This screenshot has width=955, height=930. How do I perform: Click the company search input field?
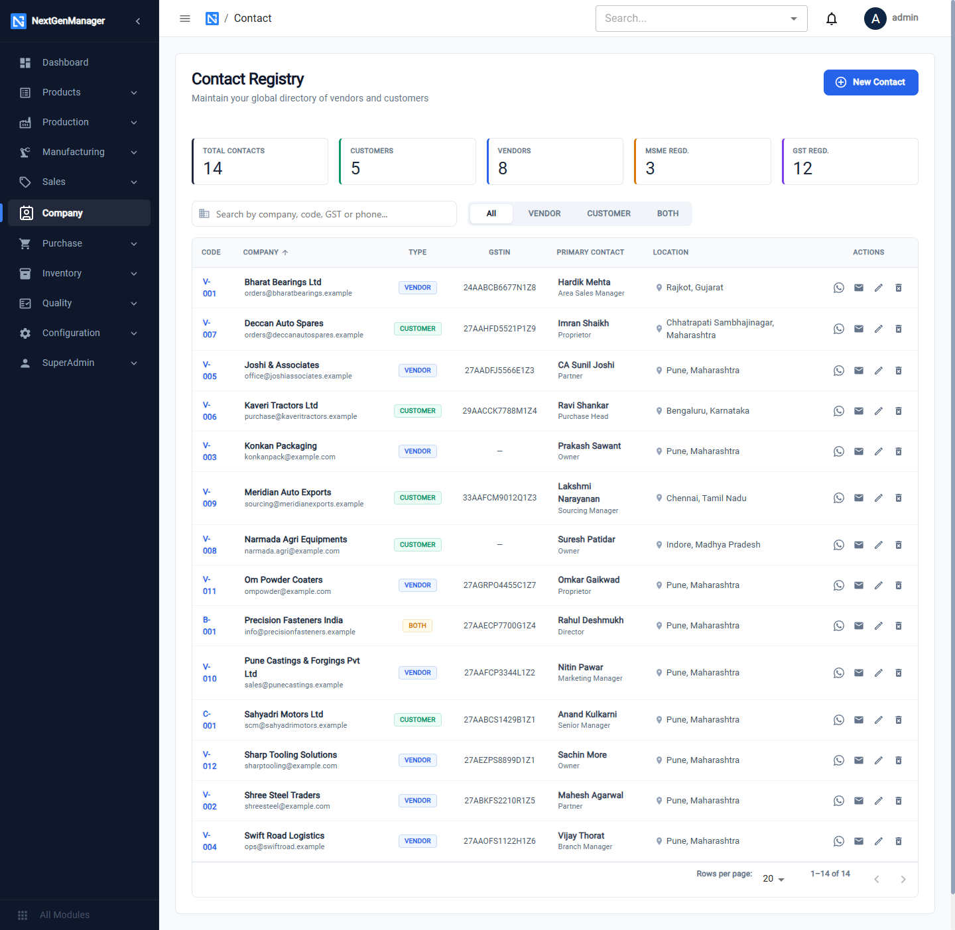coord(324,214)
